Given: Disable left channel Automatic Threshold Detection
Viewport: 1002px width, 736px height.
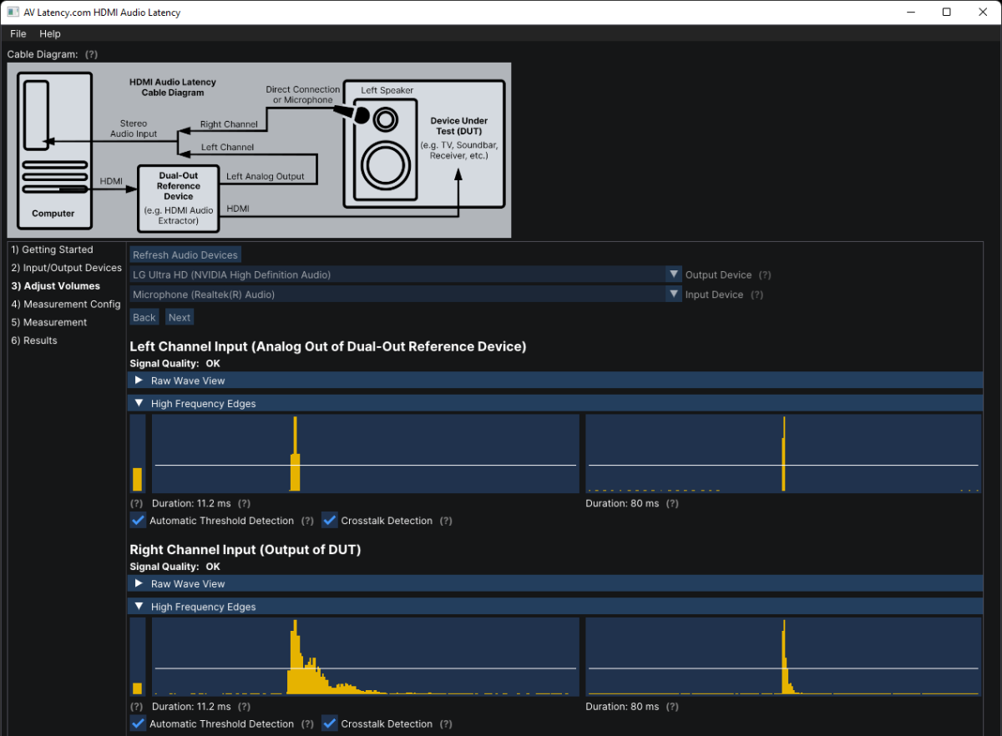Looking at the screenshot, I should coord(139,521).
